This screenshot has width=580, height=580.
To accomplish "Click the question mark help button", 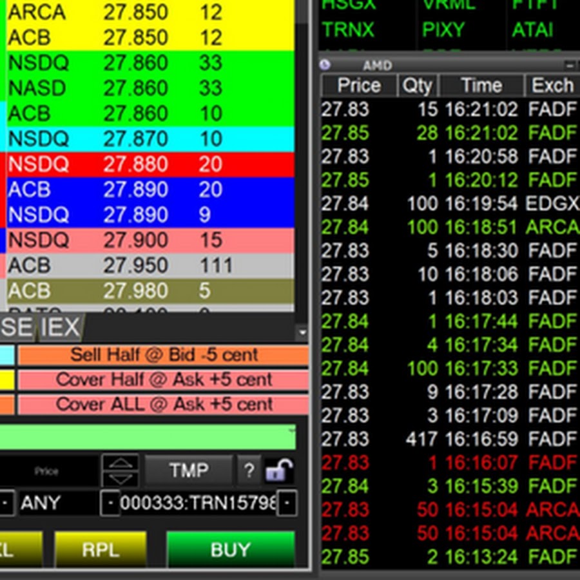I will (248, 471).
